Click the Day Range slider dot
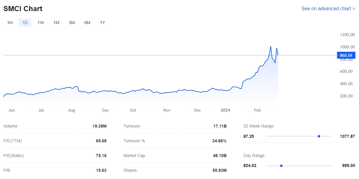Image resolution: width=359 pixels, height=179 pixels. click(281, 166)
